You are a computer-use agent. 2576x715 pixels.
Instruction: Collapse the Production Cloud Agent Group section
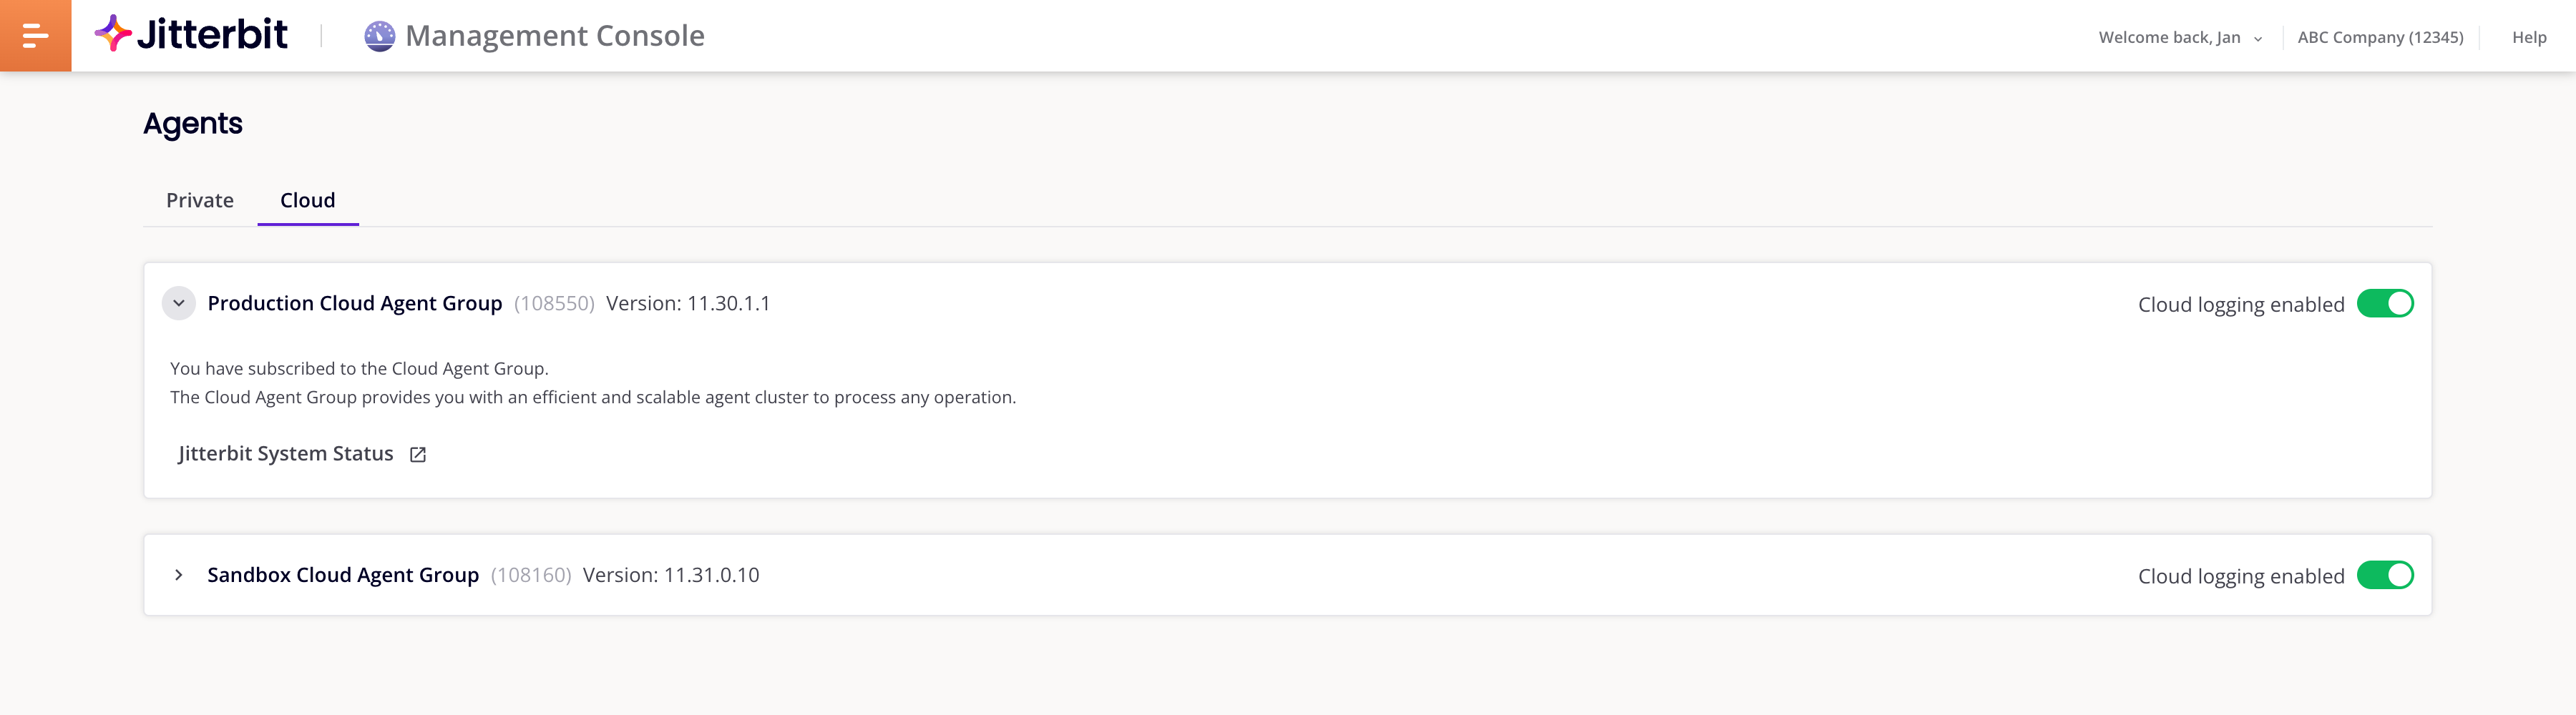click(179, 304)
